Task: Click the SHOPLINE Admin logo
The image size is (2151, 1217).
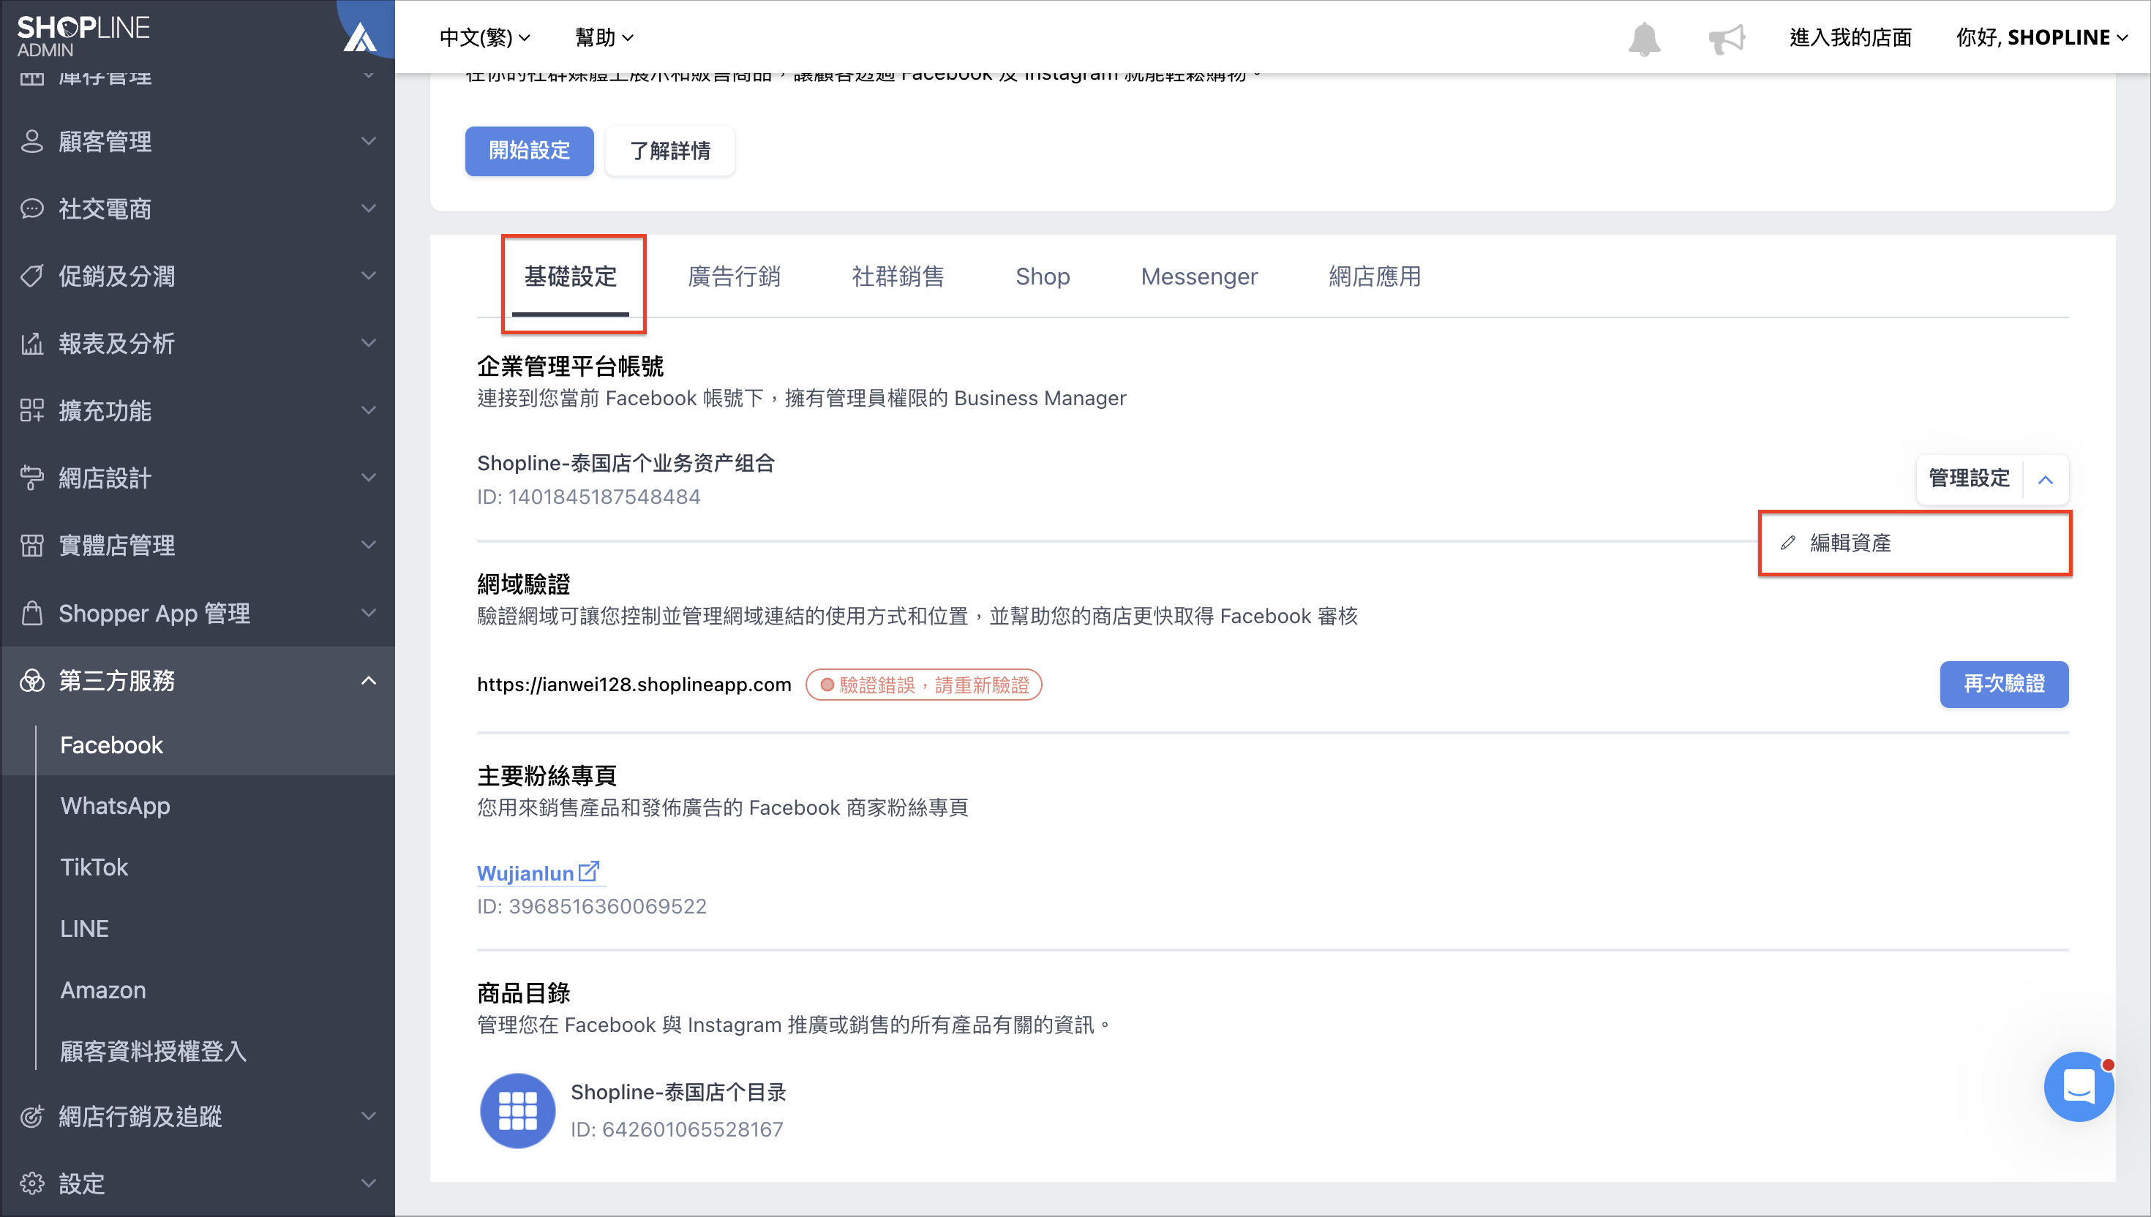Action: pos(83,36)
